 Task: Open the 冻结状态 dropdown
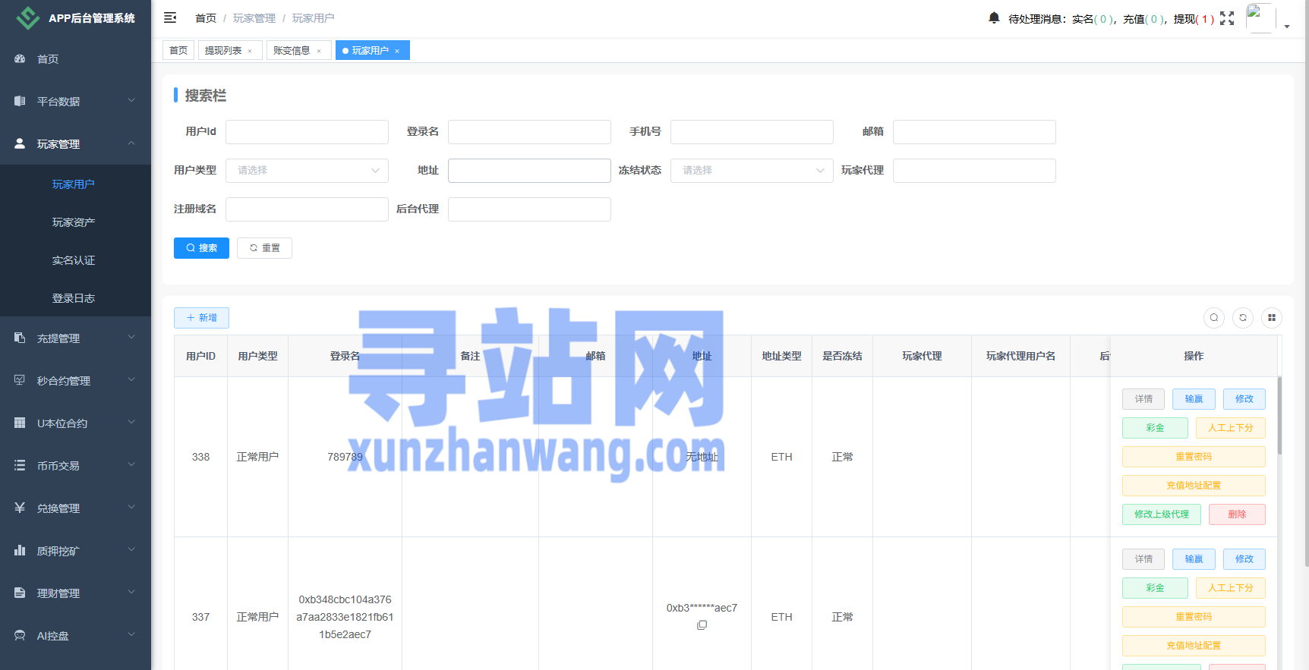coord(752,171)
